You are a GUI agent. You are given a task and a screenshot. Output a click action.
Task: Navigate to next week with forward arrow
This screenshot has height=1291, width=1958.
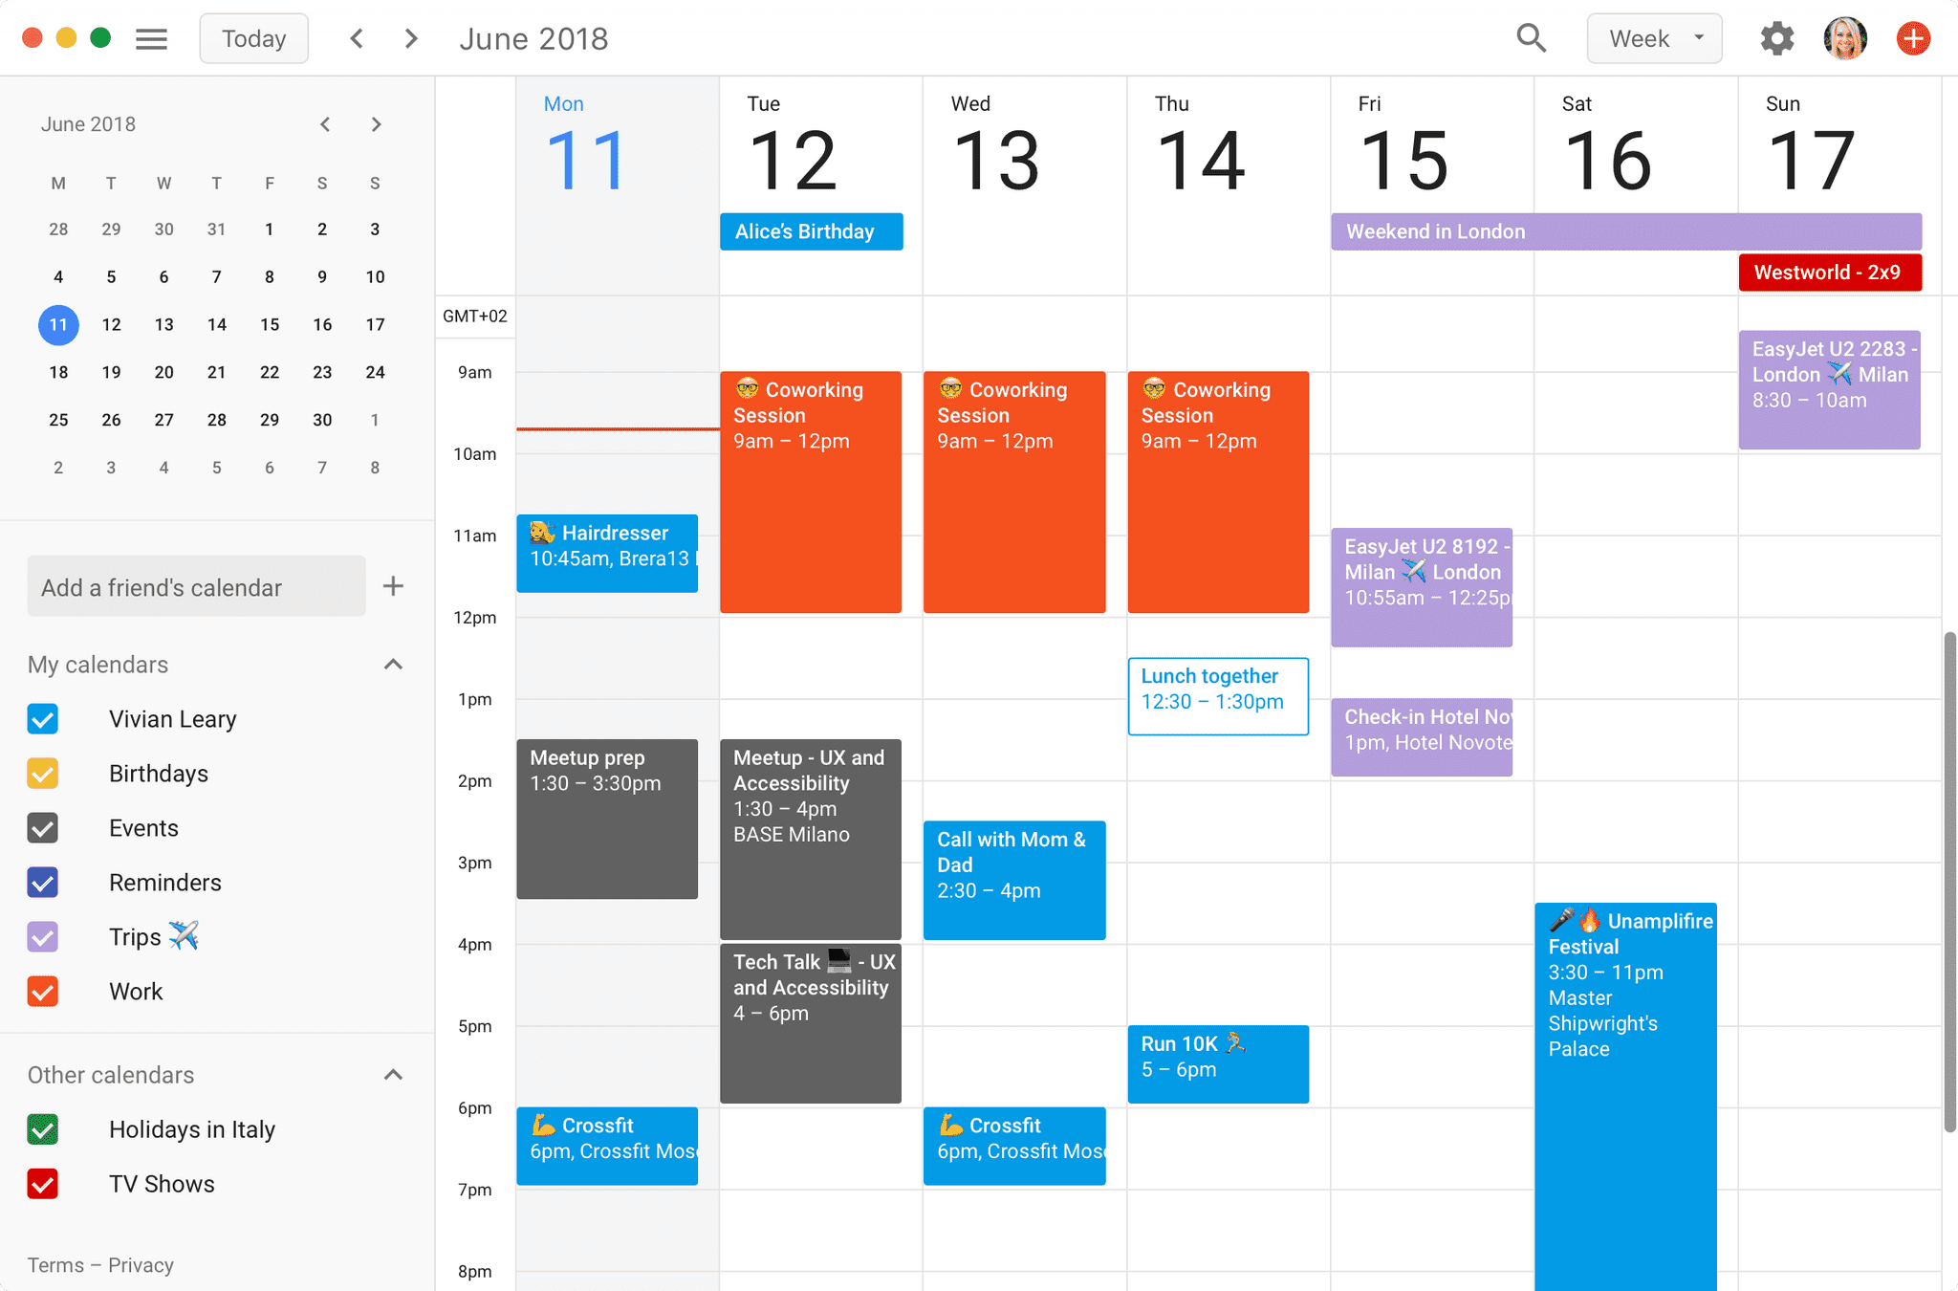(x=409, y=39)
